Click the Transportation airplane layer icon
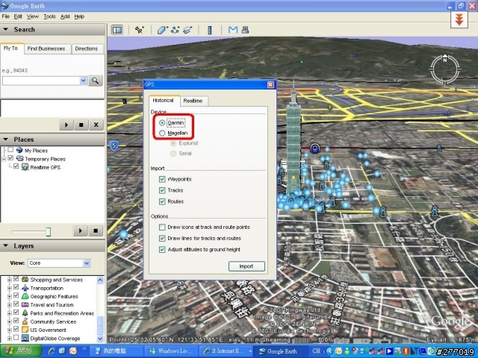478x358 pixels. (x=25, y=288)
